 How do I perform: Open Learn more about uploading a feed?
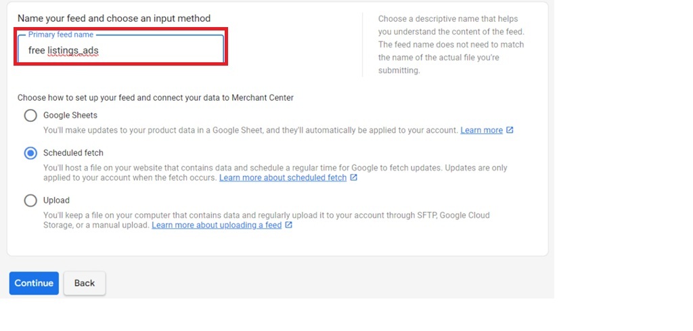coord(217,225)
